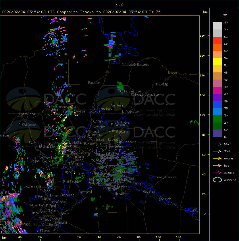Click the 'dBZ' heading above the color scale
239x241 pixels.
(x=224, y=15)
